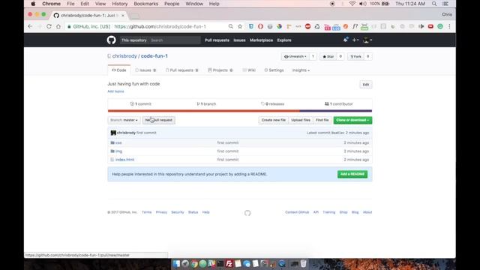Switch to the Settings tab
This screenshot has width=480, height=270.
pyautogui.click(x=274, y=70)
